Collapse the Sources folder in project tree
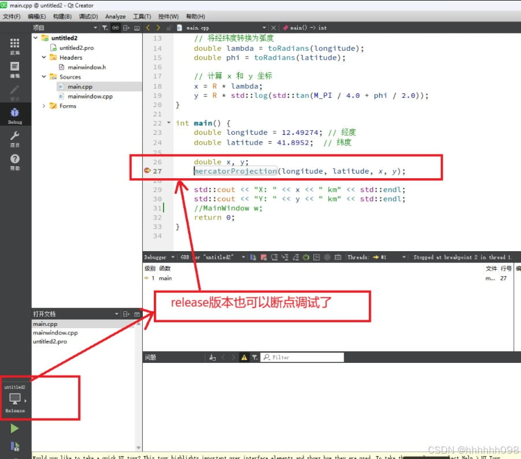Viewport: 521px width, 459px height. click(44, 76)
